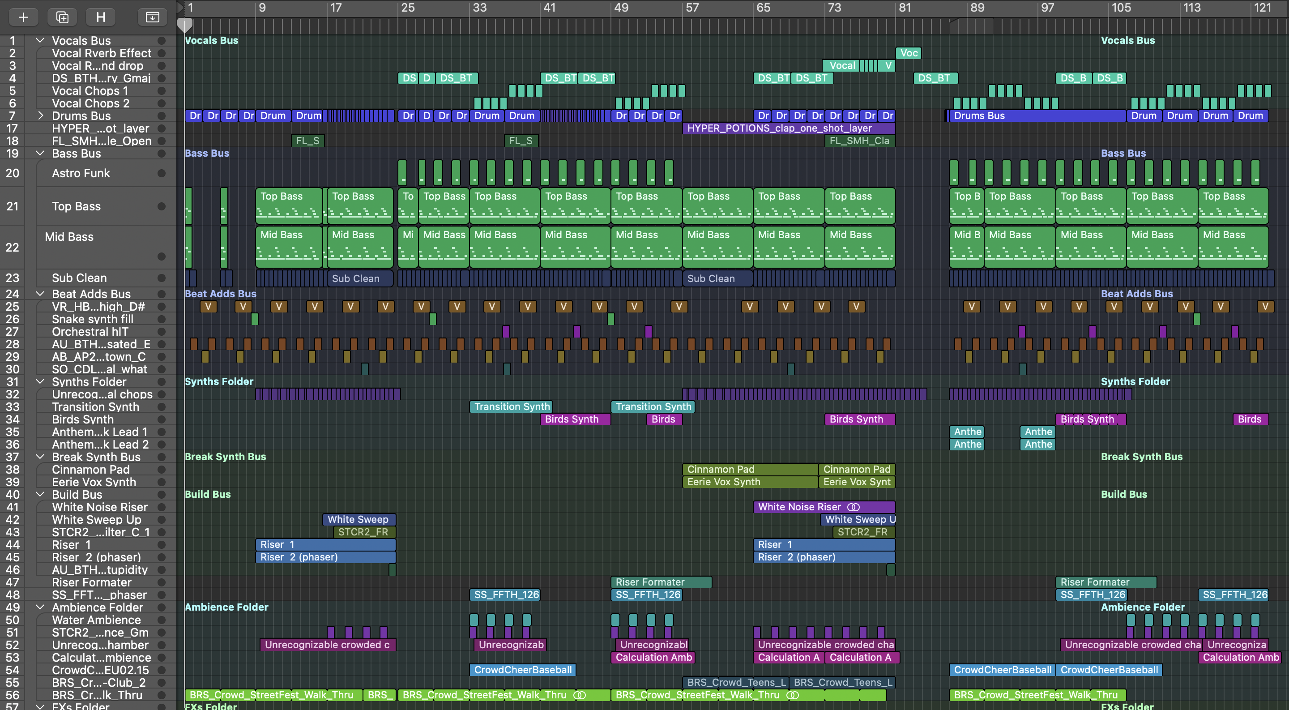Select the first FL_S region

[x=308, y=141]
